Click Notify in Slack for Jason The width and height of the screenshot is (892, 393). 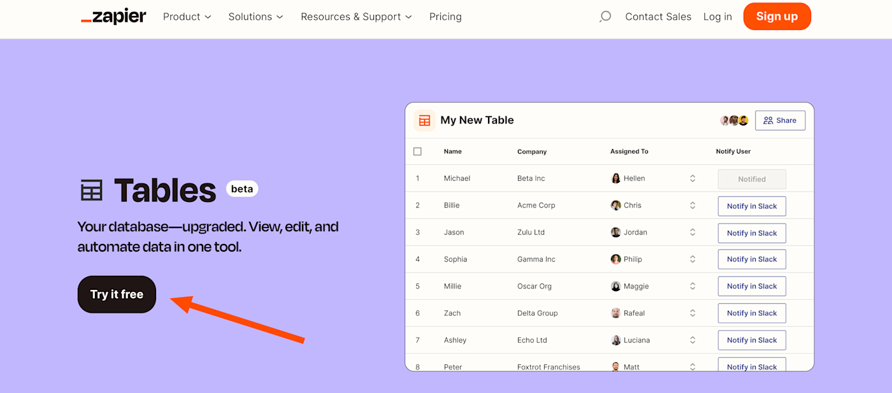[x=752, y=233]
